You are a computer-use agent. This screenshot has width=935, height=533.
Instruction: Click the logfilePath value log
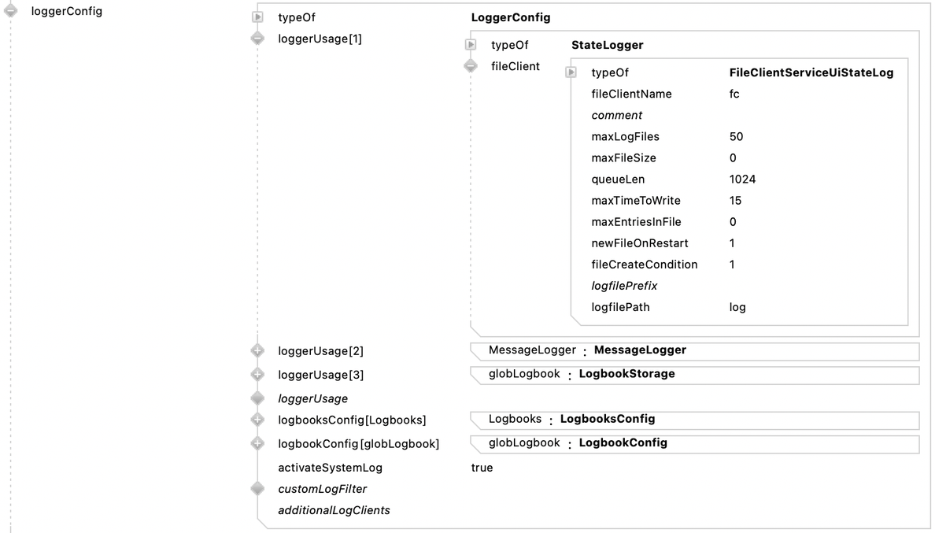click(737, 307)
